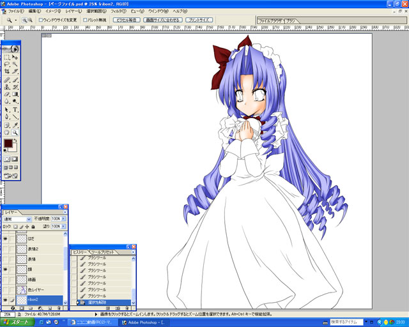Select the Type tool
This screenshot has height=327, width=409.
point(15,110)
